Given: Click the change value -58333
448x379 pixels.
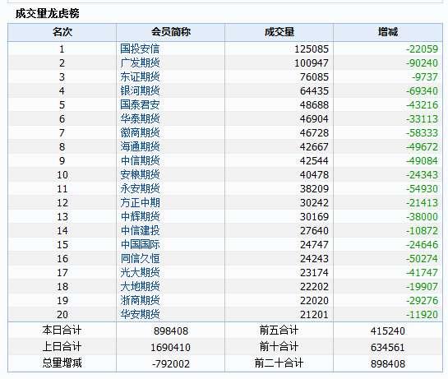Looking at the screenshot, I should click(x=422, y=133).
